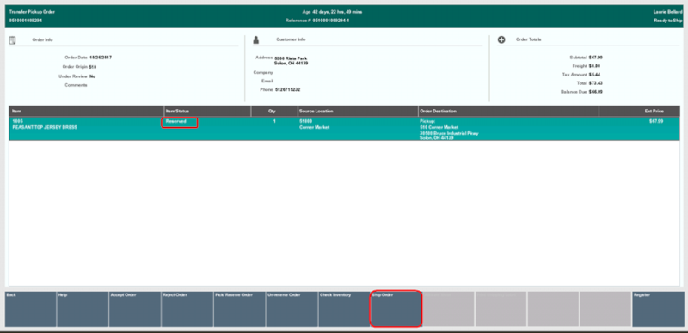The image size is (688, 333).
Task: Click the Un-reserve Order button
Action: [x=292, y=309]
